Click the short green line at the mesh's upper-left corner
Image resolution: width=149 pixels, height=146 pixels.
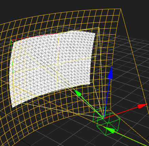click(11, 45)
